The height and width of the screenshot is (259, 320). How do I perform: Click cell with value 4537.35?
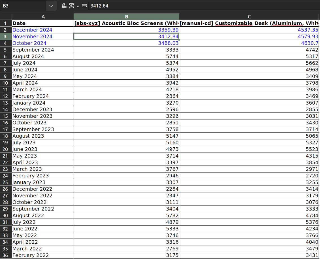249,30
